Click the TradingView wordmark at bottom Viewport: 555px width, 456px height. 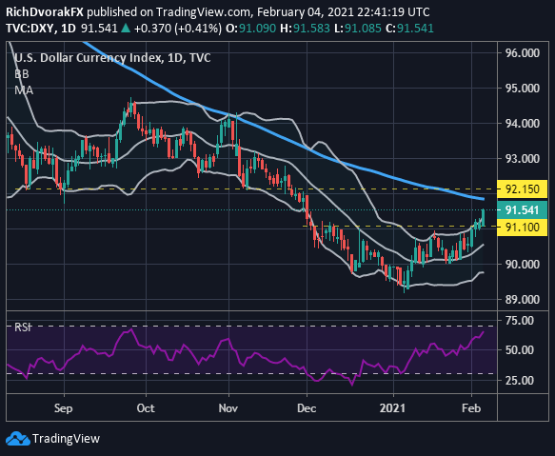[x=67, y=439]
